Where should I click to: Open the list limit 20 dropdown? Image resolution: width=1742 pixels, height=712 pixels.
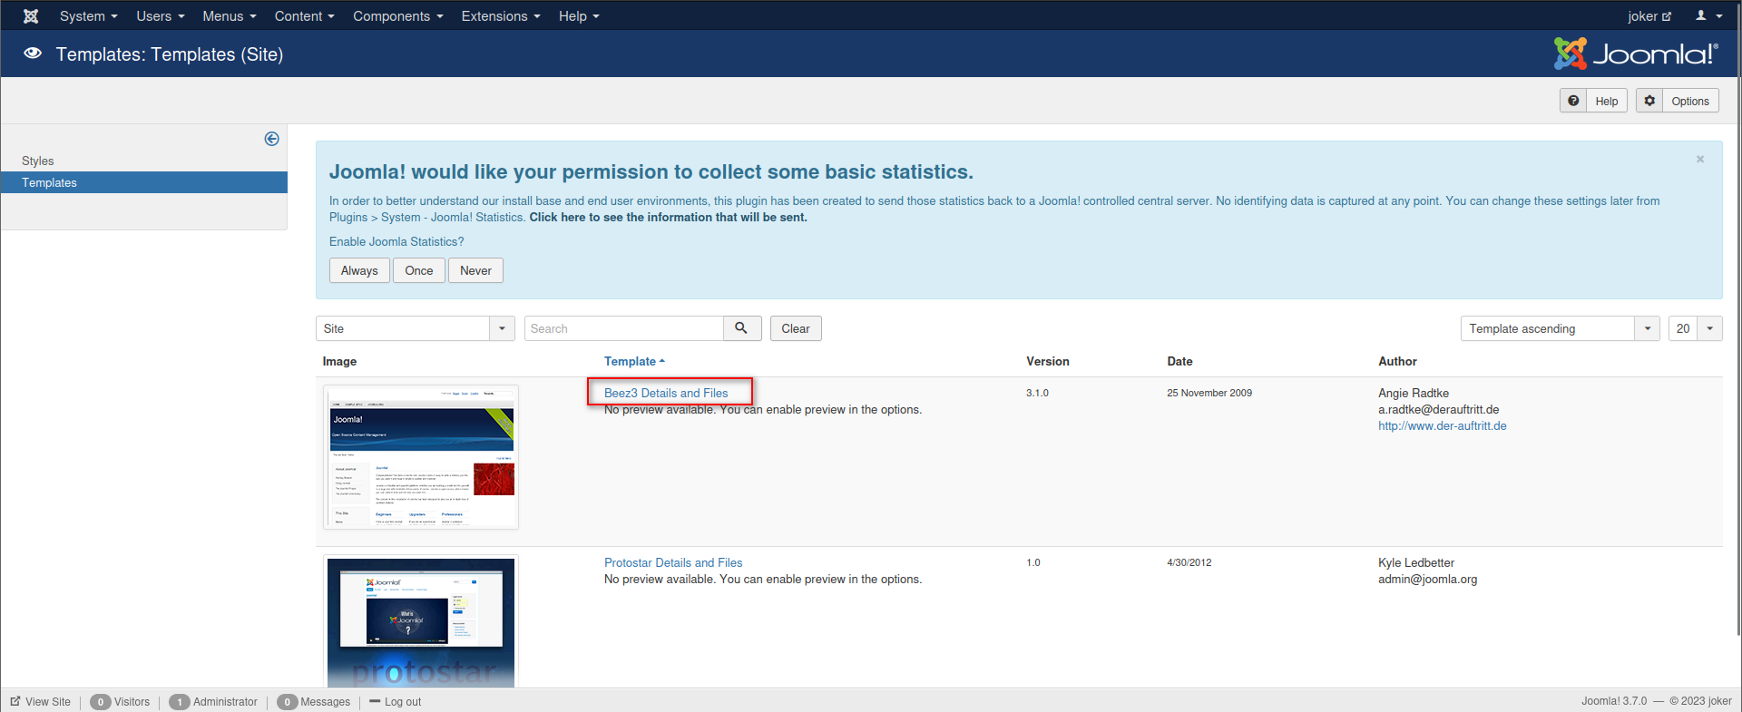click(x=1695, y=328)
